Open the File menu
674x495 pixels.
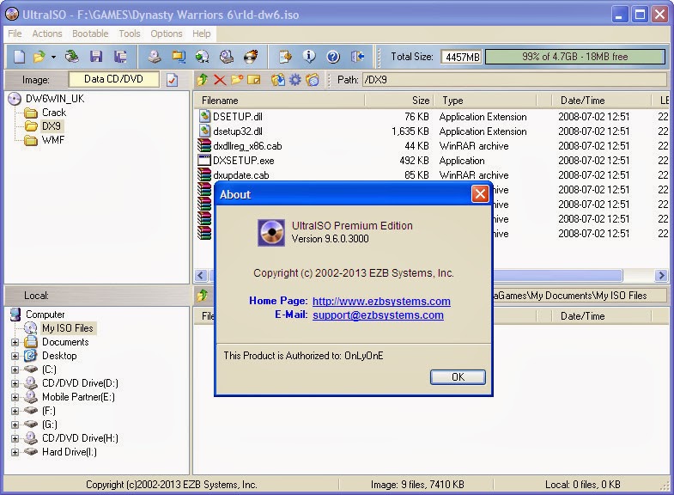coord(15,34)
